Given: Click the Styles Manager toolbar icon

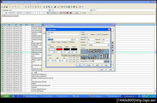Looking at the screenshot, I should click(44, 7).
